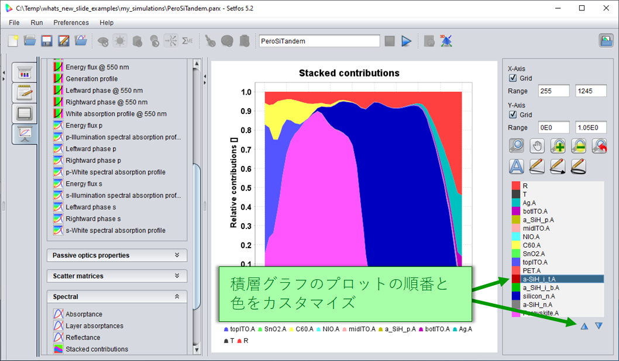This screenshot has width=619, height=361.
Task: Click the PeroSiTandem name field
Action: point(319,41)
